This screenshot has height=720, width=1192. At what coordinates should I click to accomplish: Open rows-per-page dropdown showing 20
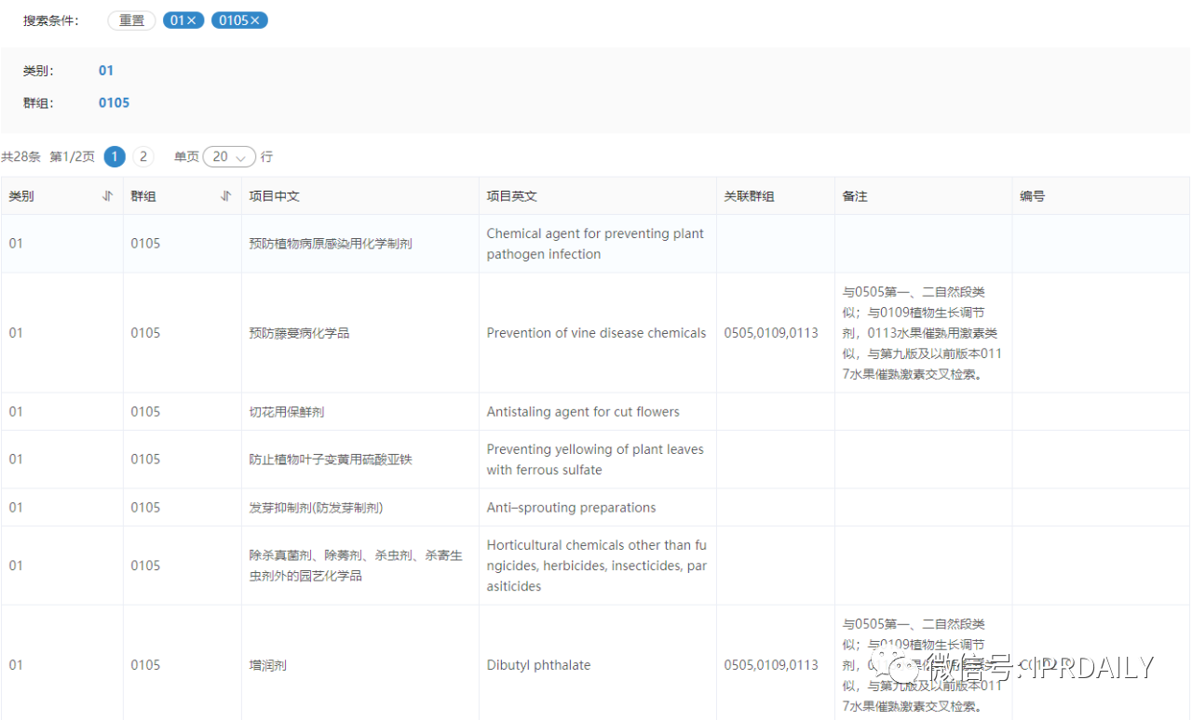pos(229,156)
